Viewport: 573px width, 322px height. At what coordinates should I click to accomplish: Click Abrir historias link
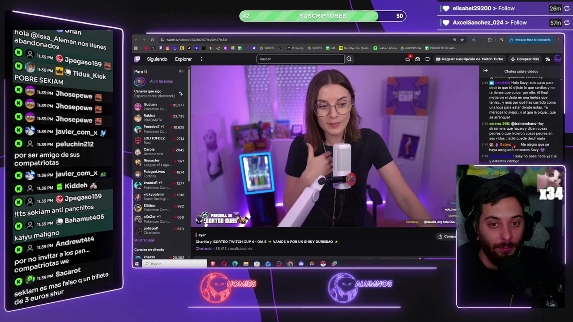[161, 81]
